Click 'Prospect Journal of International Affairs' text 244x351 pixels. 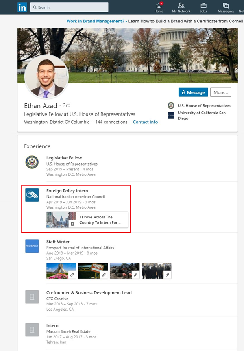point(80,248)
